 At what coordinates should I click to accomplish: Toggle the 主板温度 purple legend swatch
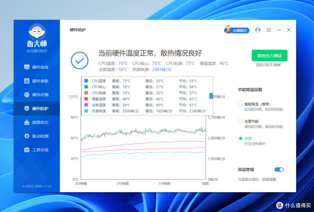click(86, 105)
